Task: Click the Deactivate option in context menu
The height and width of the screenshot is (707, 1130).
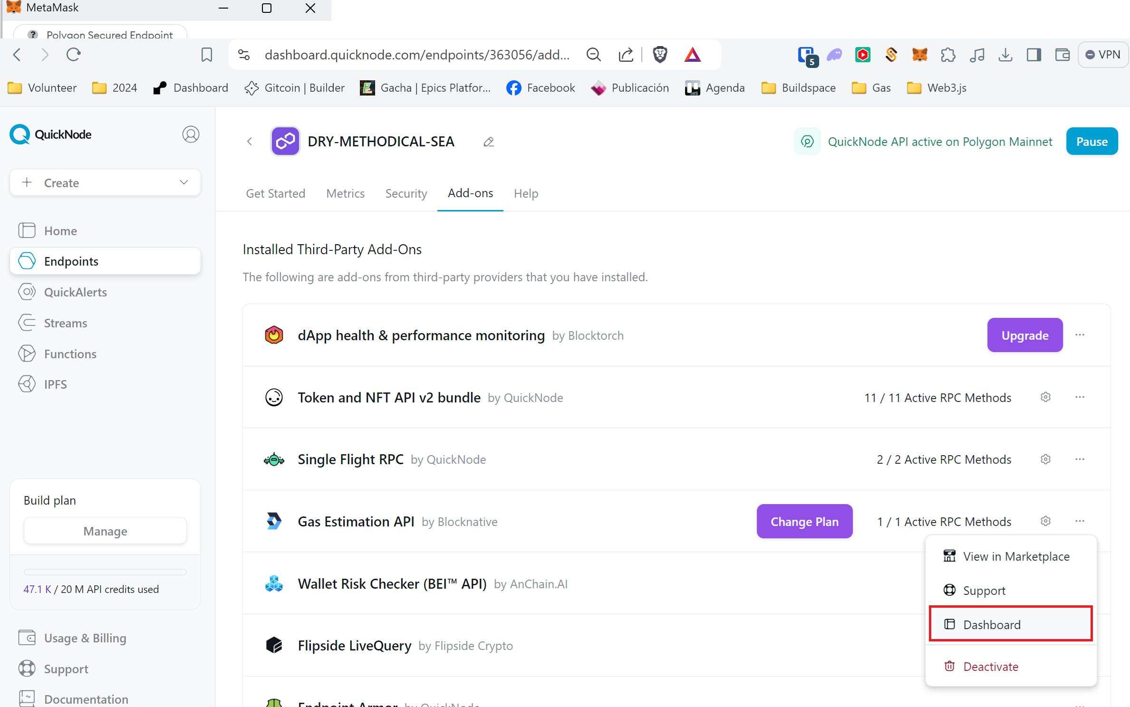Action: (991, 666)
